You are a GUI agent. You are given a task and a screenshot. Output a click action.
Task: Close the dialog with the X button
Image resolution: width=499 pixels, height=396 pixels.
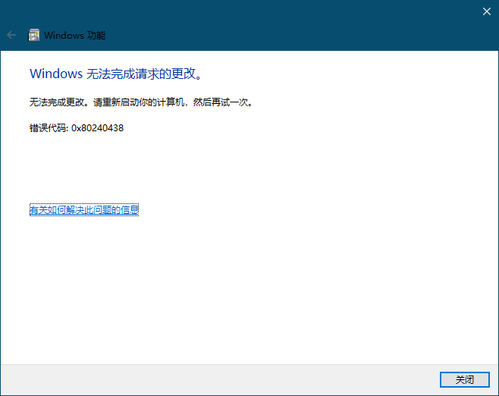click(x=487, y=11)
